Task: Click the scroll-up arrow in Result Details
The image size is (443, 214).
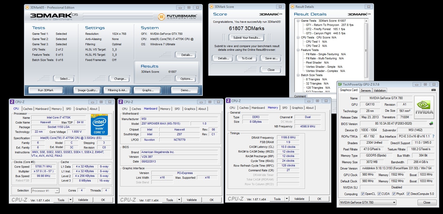Action: click(x=366, y=21)
